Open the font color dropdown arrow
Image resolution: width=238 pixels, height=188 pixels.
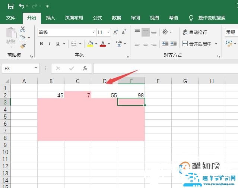coord(109,44)
